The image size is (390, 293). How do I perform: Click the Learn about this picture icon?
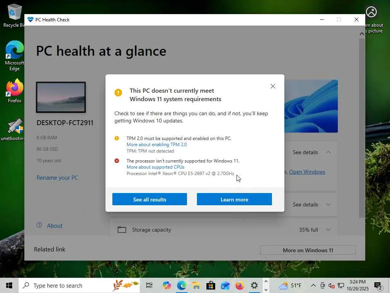[371, 12]
